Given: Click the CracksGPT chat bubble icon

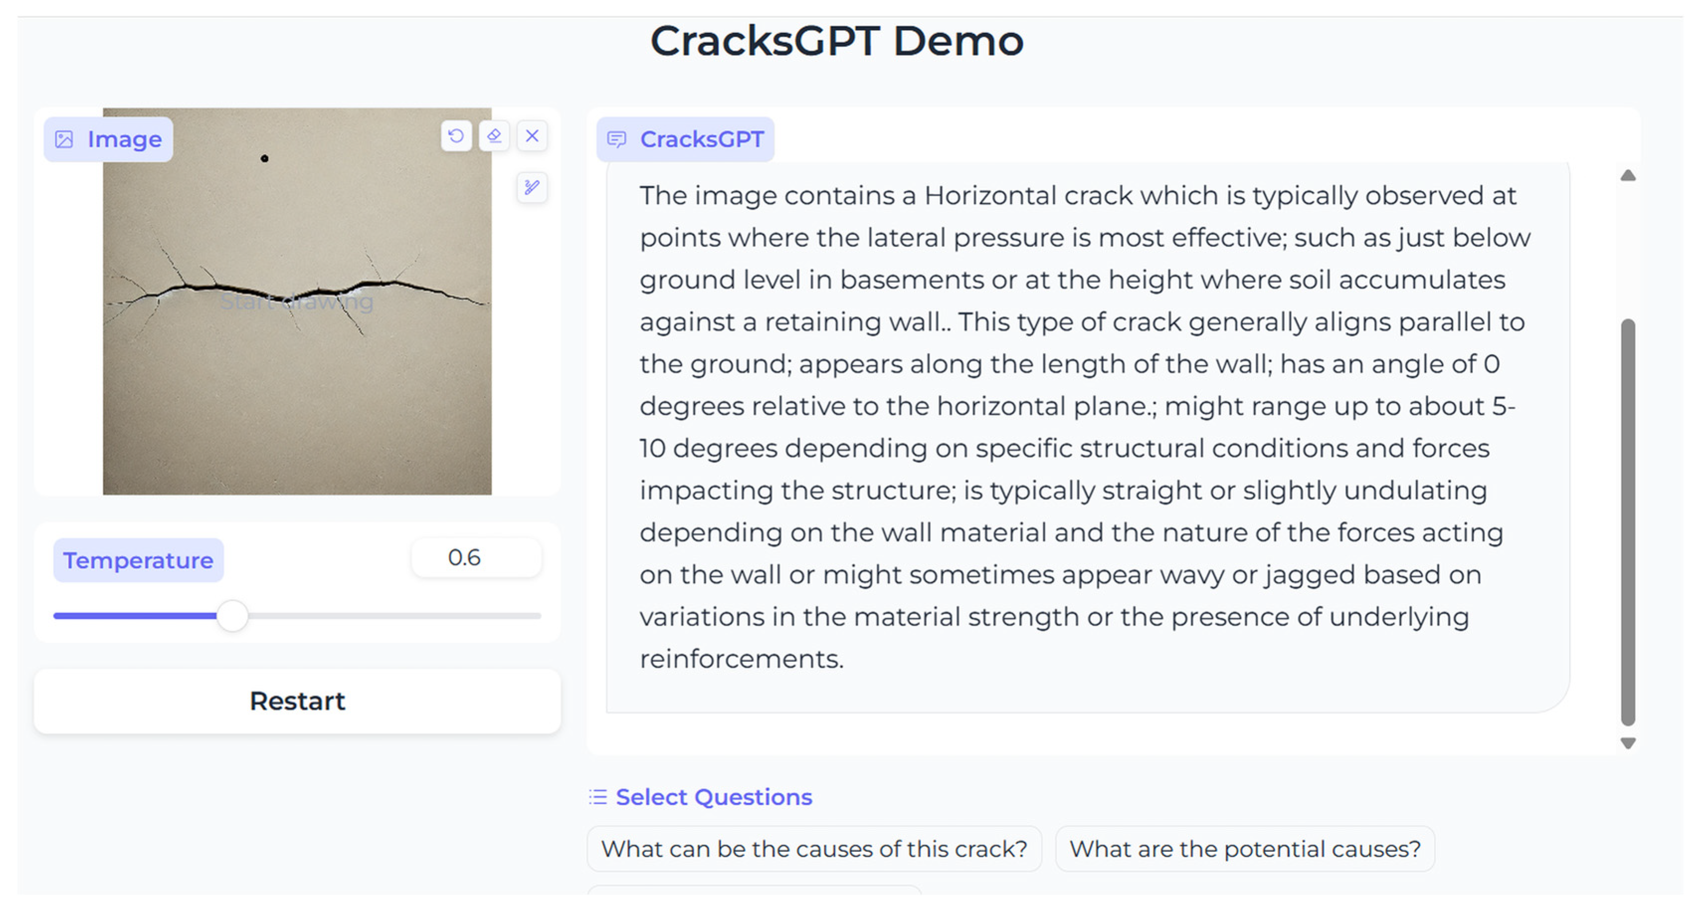Looking at the screenshot, I should click(x=617, y=139).
